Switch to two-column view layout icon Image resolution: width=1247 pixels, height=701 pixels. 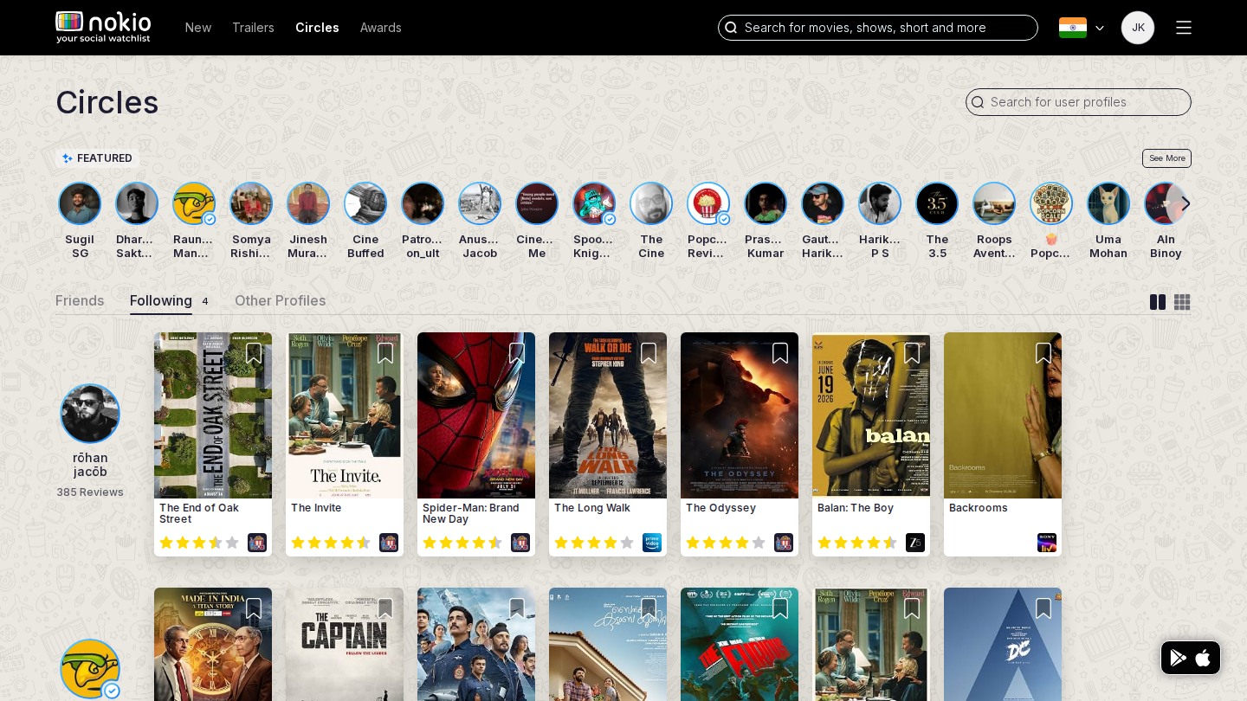click(x=1158, y=302)
